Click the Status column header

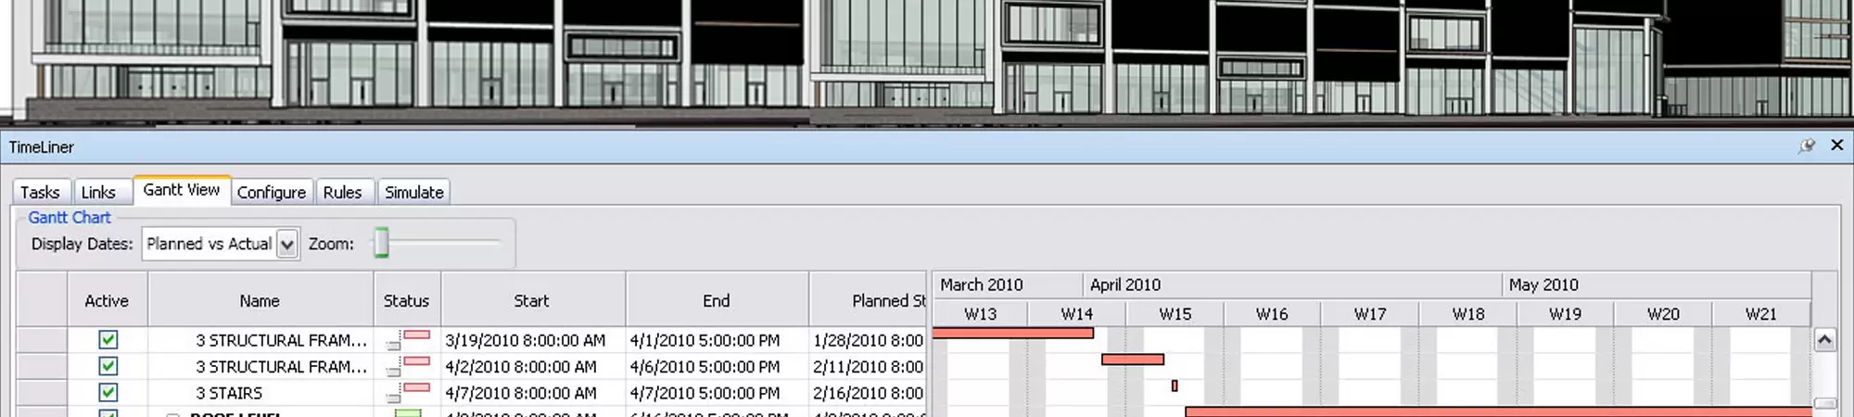pos(407,300)
